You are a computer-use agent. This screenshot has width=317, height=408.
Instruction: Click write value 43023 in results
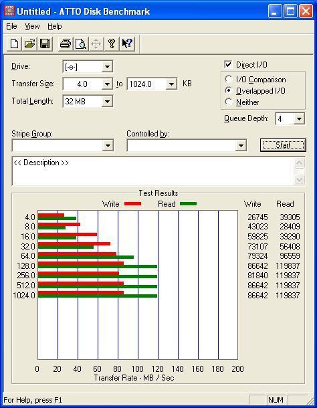pyautogui.click(x=257, y=227)
